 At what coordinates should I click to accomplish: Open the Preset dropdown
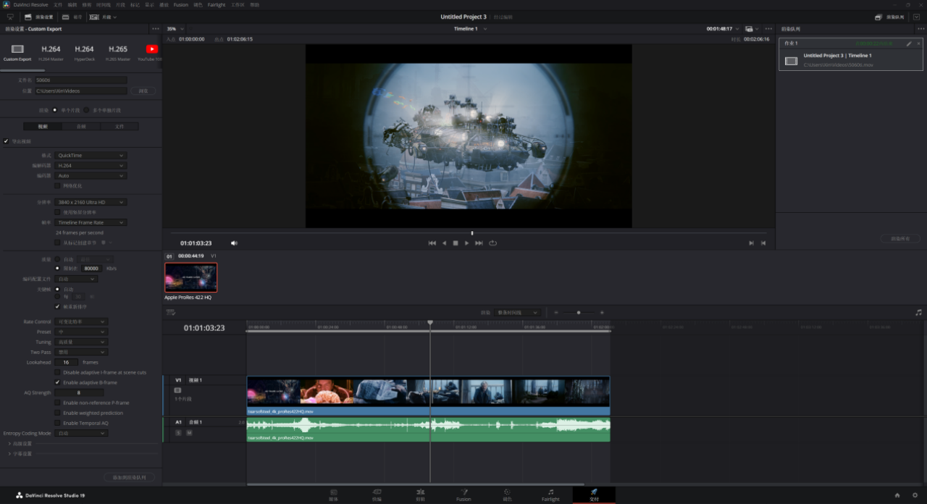click(x=81, y=332)
